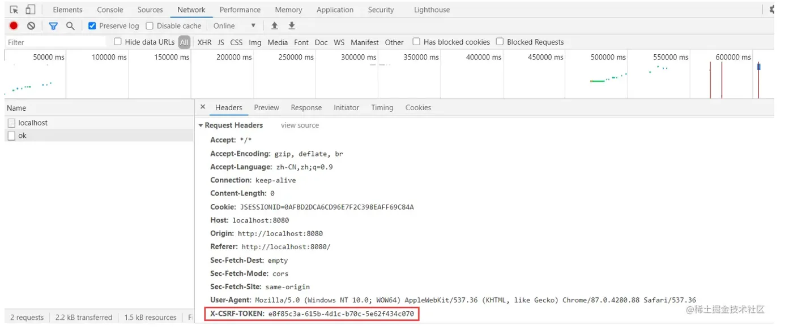Switch to the Lighthouse tab

tap(432, 10)
